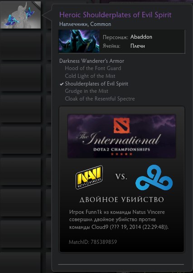Click the checkmark beside Shoulderplates of Evil Spirit

click(62, 84)
